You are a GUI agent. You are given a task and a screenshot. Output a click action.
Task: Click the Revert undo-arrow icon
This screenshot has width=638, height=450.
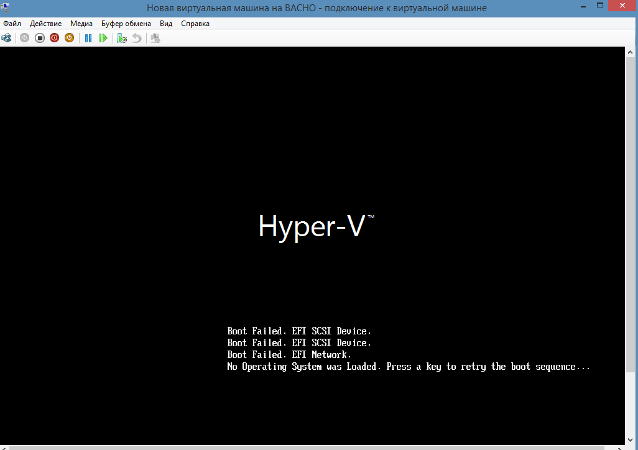coord(137,38)
